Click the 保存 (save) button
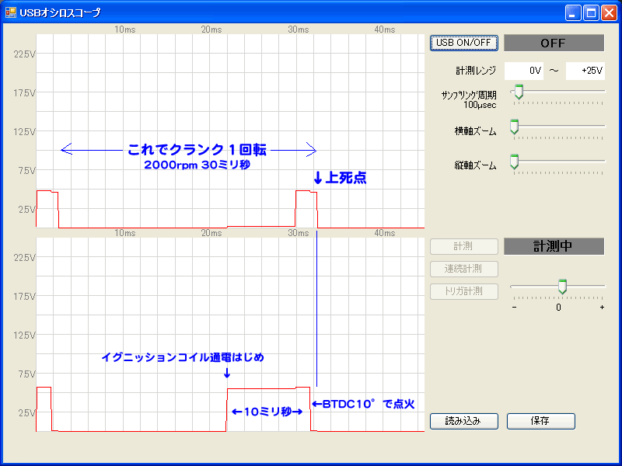This screenshot has height=466, width=622. 540,421
